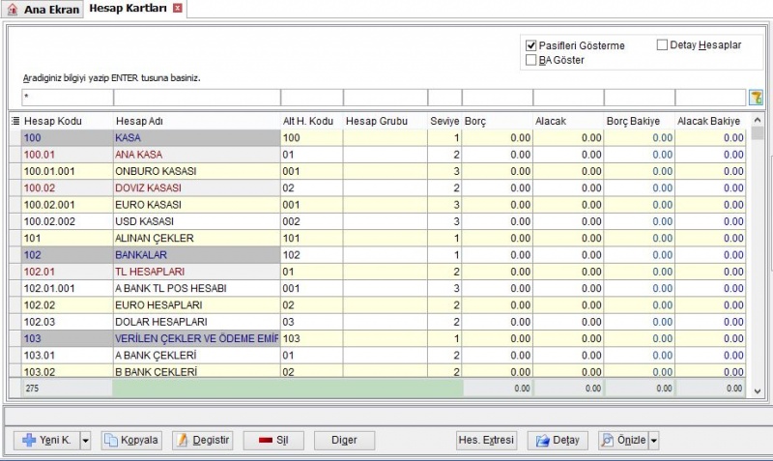Sort by Hesap Adı column header
This screenshot has width=773, height=461.
pos(197,121)
